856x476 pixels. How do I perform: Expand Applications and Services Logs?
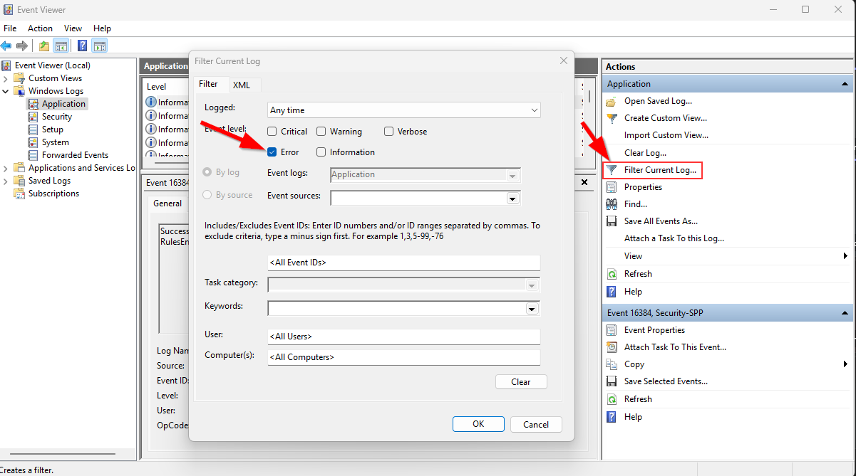(6, 167)
